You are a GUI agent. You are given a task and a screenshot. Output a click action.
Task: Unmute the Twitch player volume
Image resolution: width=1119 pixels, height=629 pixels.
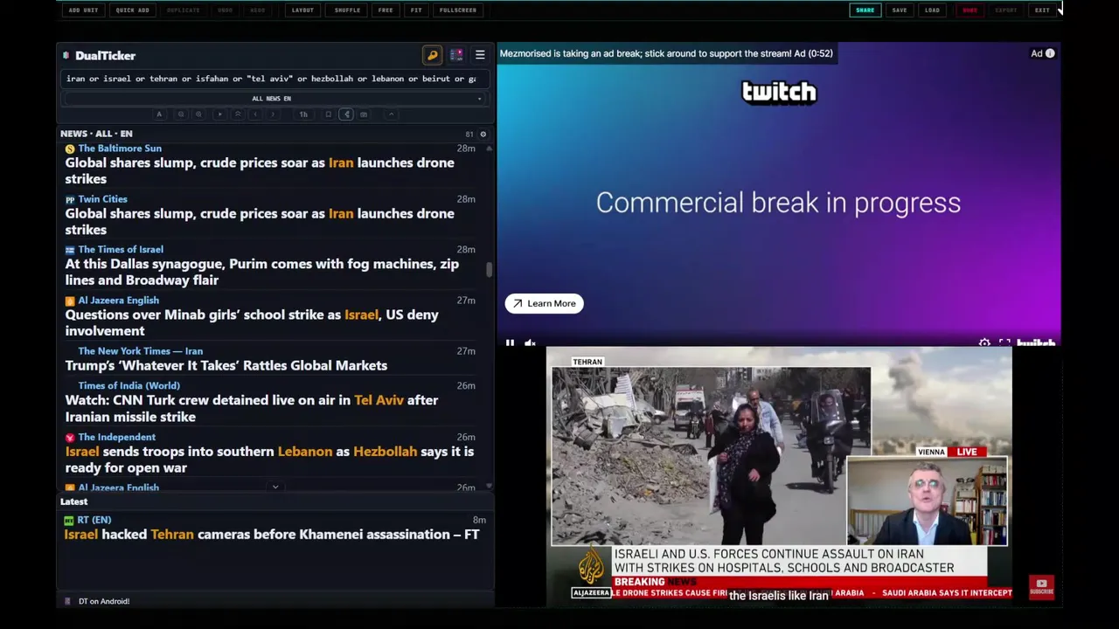coord(530,343)
